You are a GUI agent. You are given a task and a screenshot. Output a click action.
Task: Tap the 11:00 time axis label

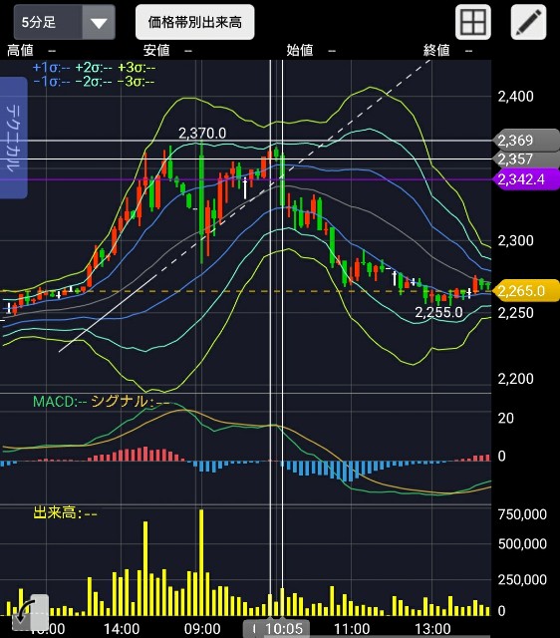pos(352,629)
